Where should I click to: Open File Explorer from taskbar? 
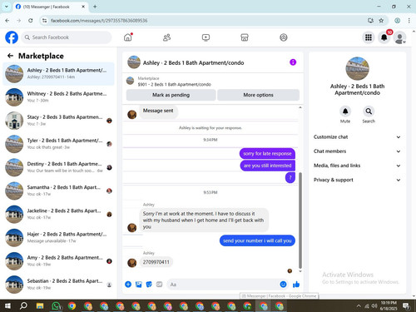(40, 306)
